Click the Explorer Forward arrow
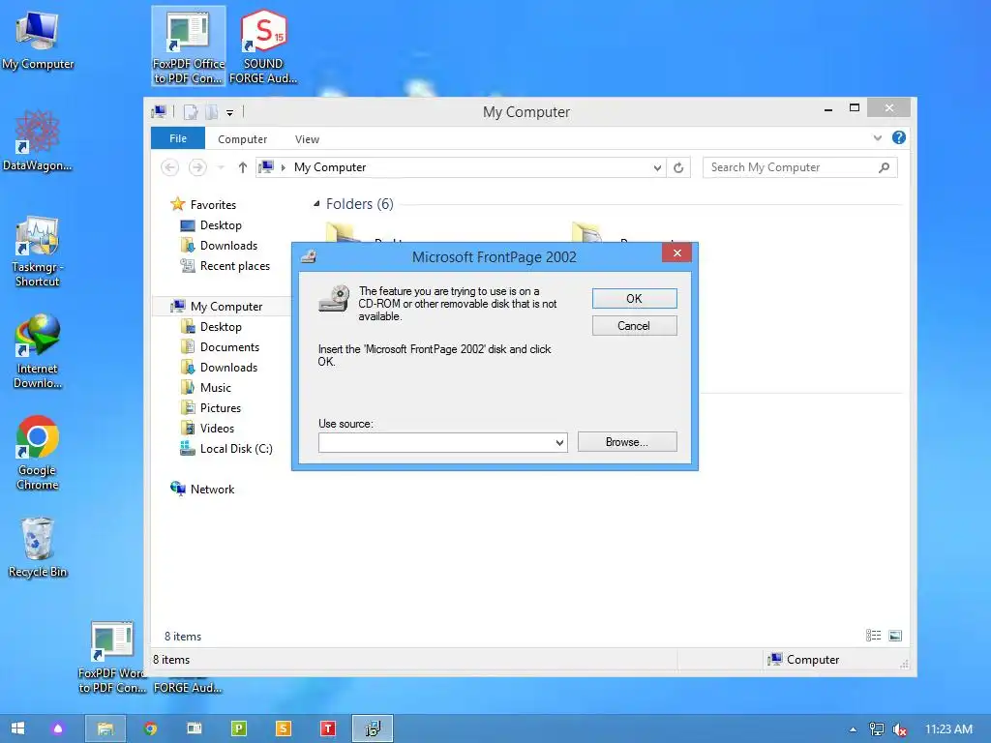The width and height of the screenshot is (991, 743). point(197,167)
